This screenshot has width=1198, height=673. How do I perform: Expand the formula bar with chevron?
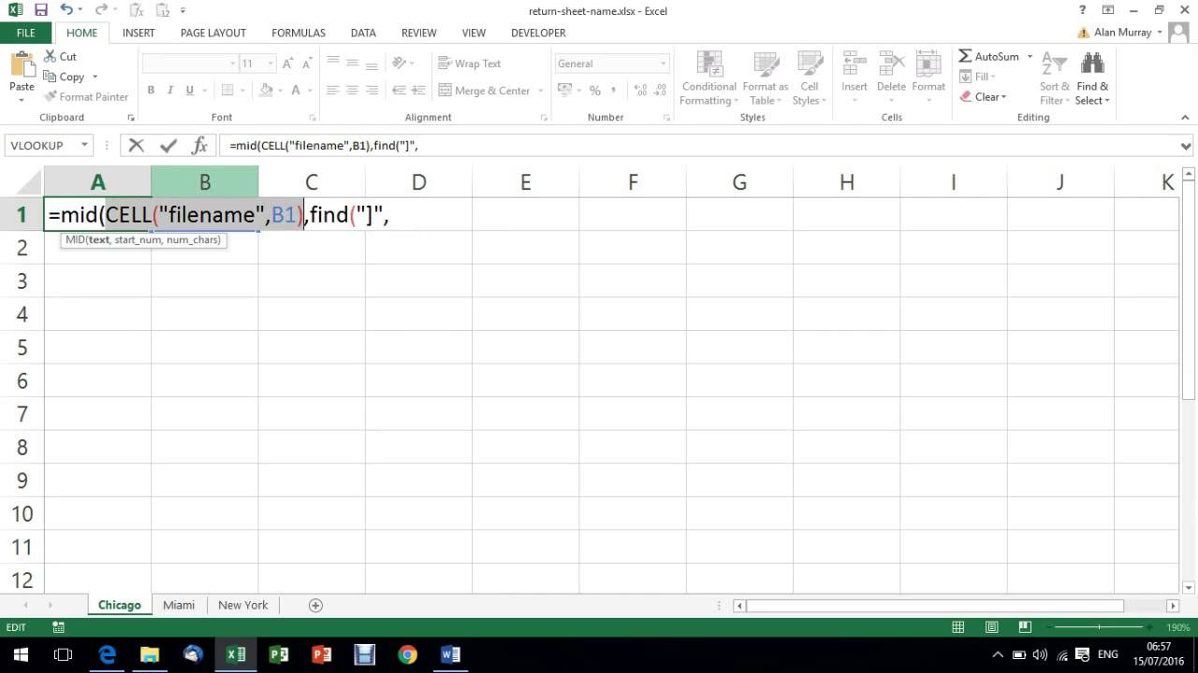pos(1186,146)
